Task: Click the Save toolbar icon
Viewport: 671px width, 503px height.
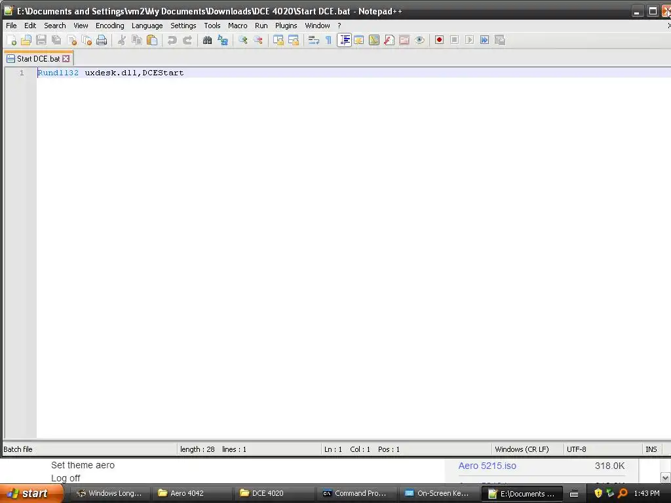Action: click(x=41, y=40)
